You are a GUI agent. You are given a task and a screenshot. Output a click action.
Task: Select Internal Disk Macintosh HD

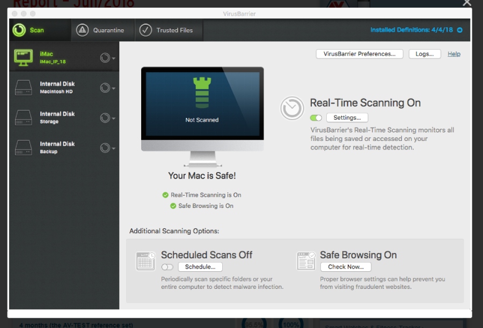tap(64, 88)
